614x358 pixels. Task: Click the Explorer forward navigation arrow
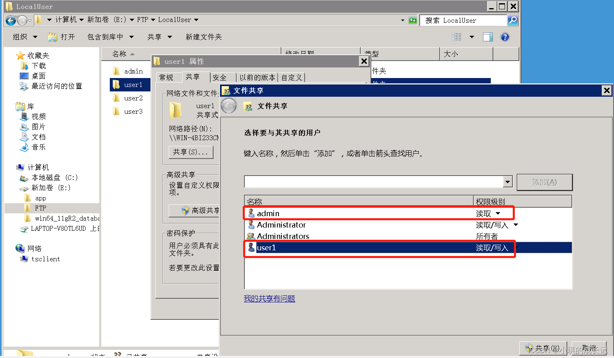pyautogui.click(x=22, y=20)
